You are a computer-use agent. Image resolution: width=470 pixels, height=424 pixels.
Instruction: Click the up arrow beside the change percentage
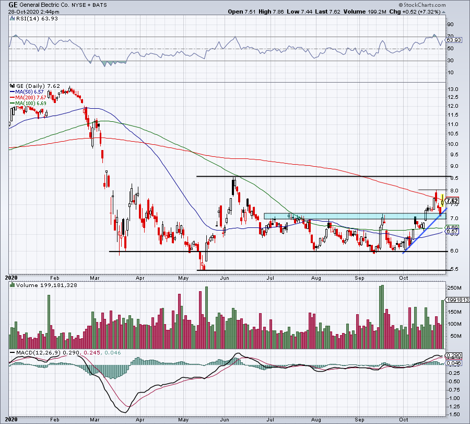[443, 13]
